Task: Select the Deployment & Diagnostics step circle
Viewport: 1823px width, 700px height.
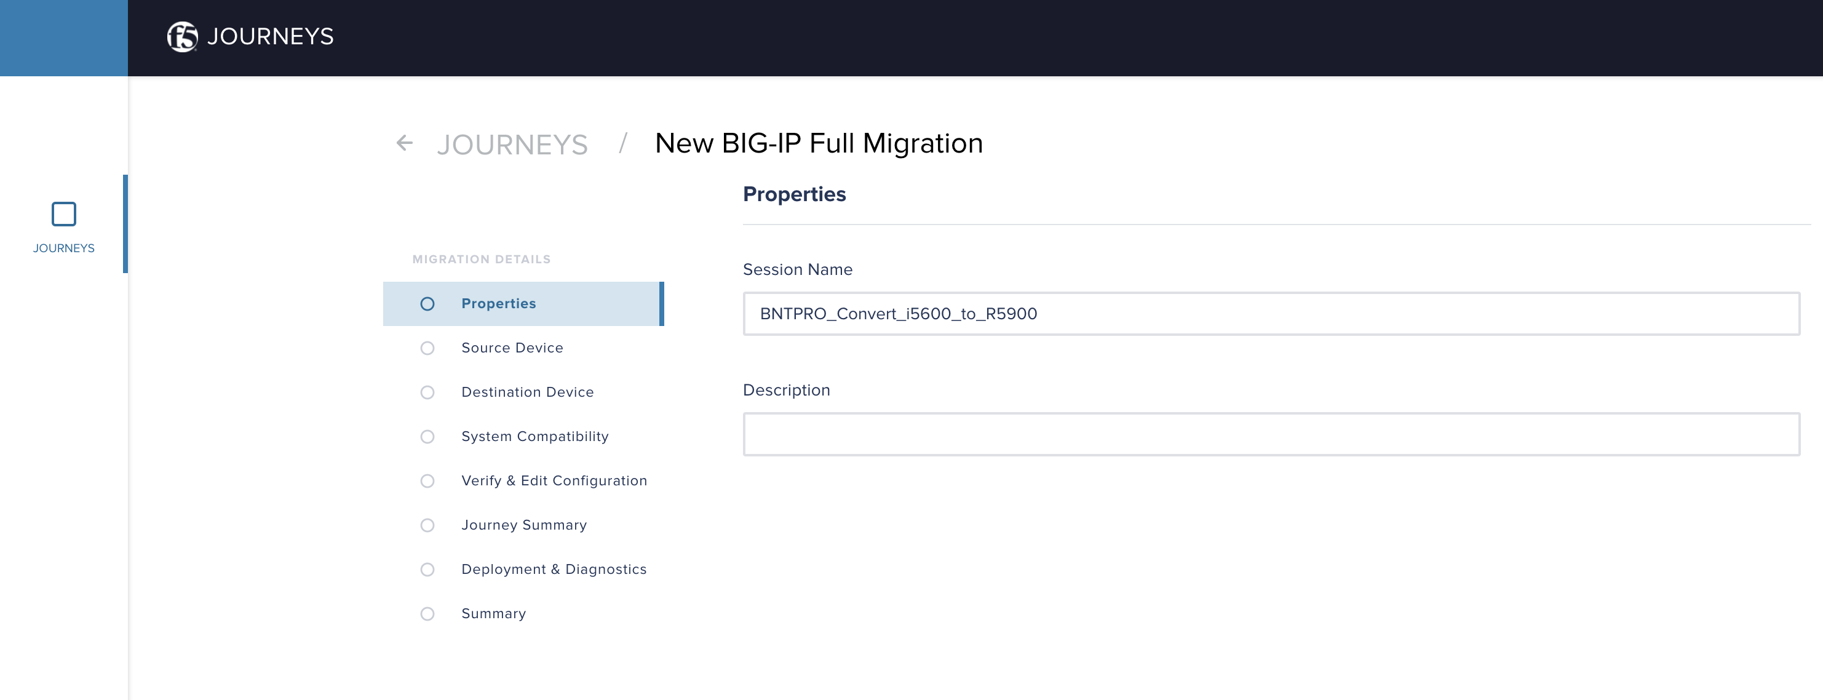Action: (x=427, y=570)
